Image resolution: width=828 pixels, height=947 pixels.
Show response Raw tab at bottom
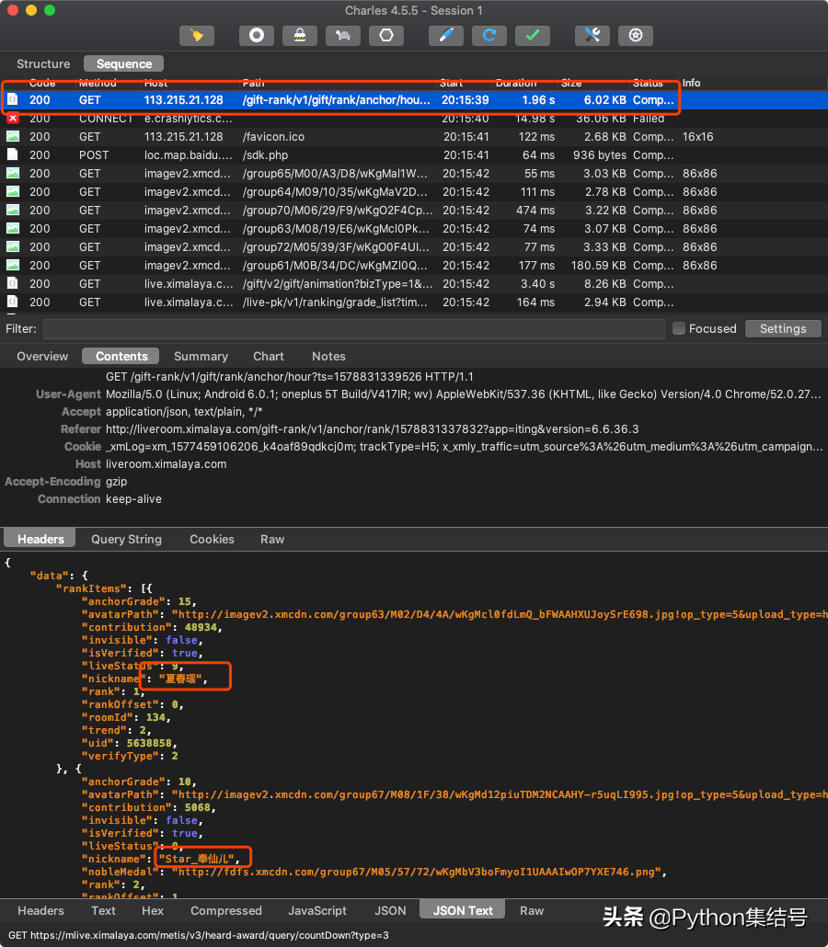(531, 910)
